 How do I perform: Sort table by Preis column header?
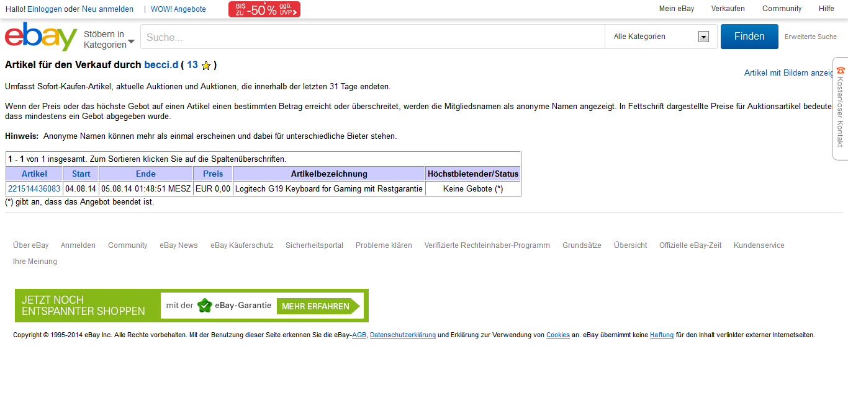pyautogui.click(x=213, y=174)
